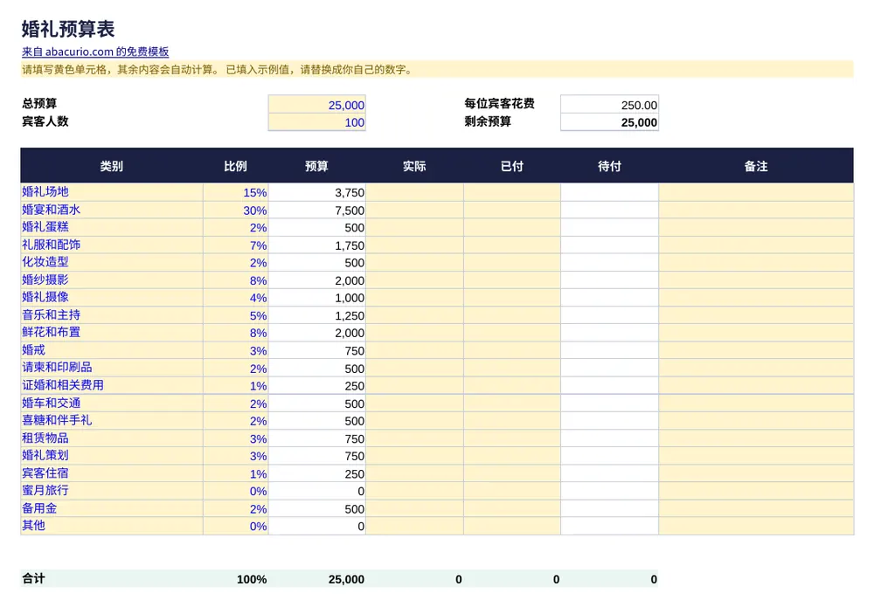Select the guest count cell showing 100
The image size is (874, 607).
(316, 122)
